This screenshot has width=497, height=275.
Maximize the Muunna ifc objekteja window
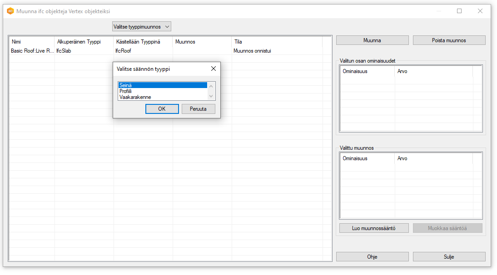[459, 11]
